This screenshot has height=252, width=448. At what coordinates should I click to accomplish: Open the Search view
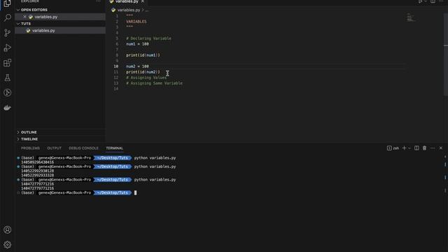7,17
